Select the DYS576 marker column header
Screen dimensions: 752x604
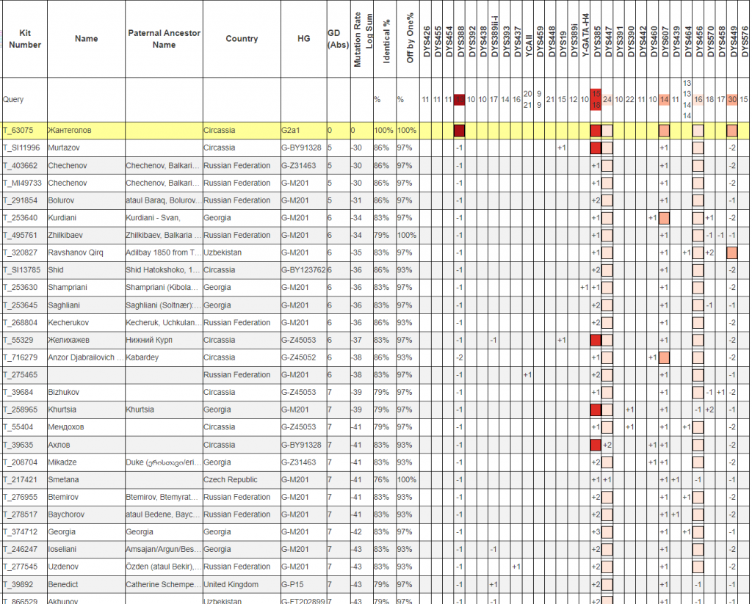[744, 39]
